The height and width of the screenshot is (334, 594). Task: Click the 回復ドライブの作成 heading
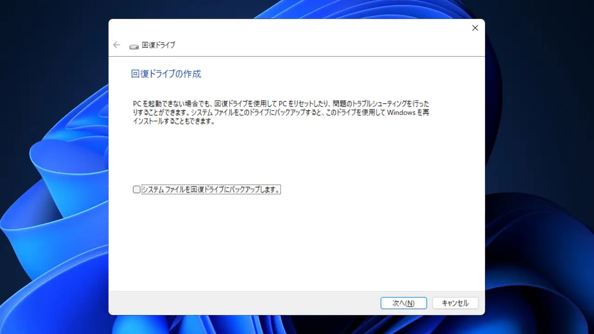tap(166, 74)
